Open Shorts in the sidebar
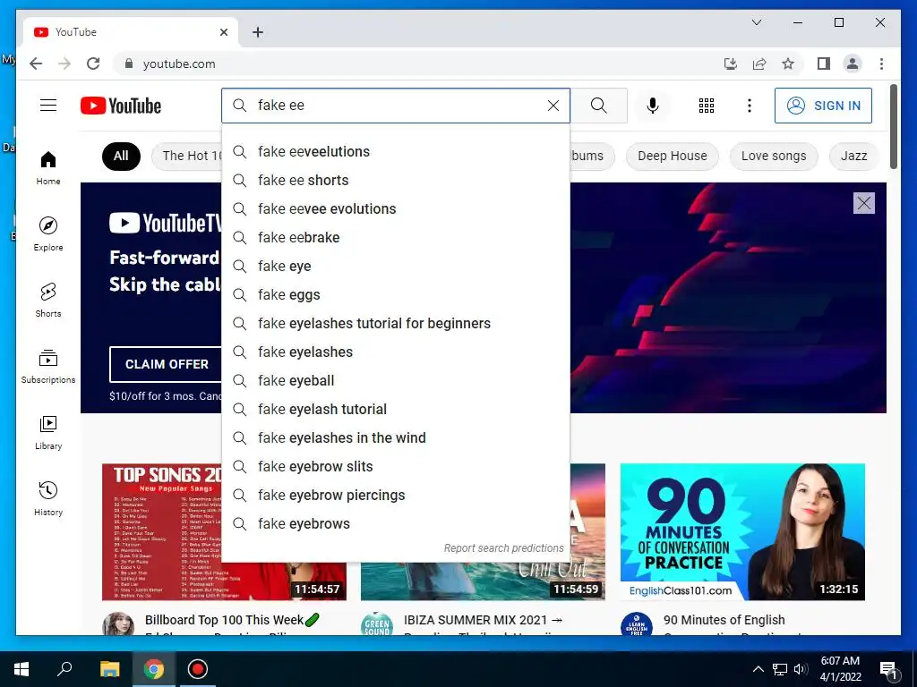 click(48, 301)
